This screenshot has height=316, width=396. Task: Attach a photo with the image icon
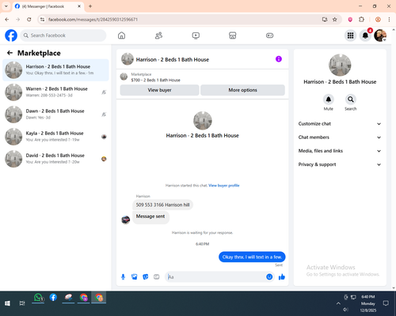[x=135, y=276]
